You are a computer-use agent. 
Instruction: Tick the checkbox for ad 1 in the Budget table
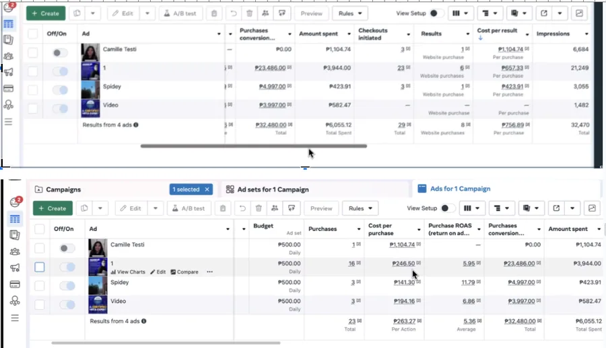[40, 267]
